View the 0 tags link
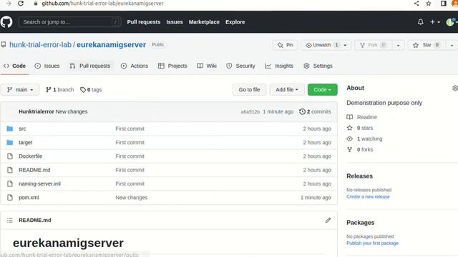 (91, 90)
